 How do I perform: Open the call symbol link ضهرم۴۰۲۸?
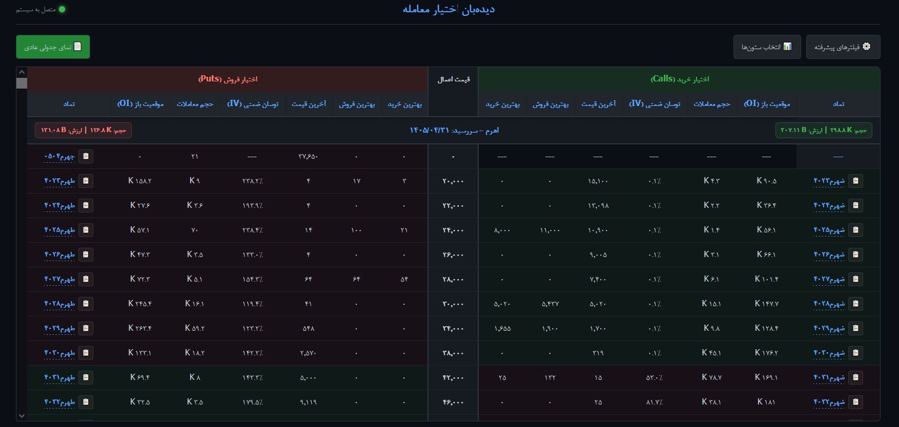pos(829,304)
